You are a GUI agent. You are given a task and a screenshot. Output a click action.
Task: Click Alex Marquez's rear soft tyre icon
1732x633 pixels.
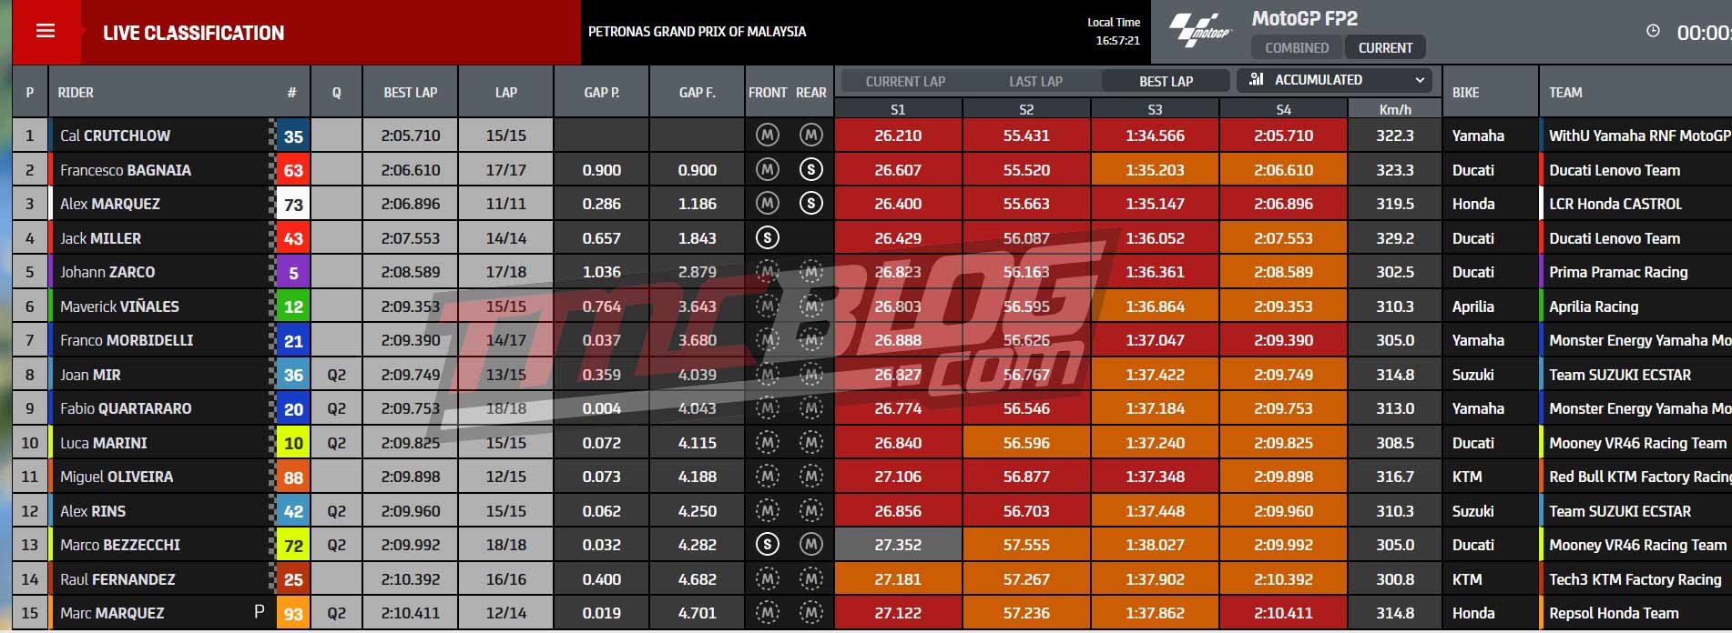[810, 204]
